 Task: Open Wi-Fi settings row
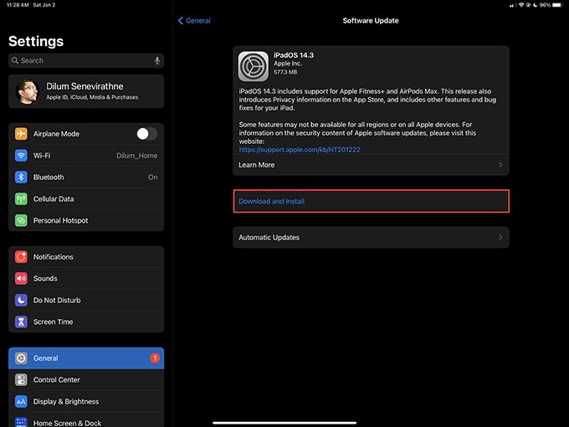click(x=86, y=156)
